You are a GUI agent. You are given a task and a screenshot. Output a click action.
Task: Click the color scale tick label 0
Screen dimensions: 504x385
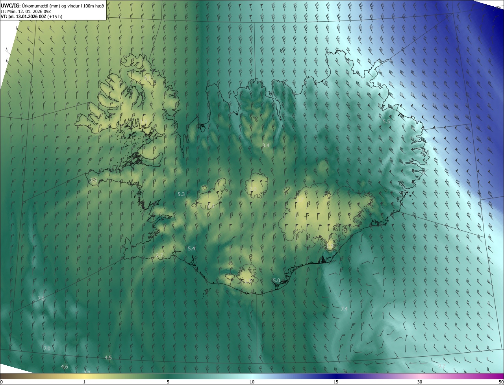(2, 382)
